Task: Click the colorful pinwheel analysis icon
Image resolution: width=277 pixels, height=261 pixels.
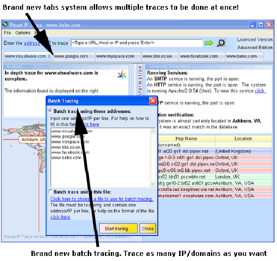Action: [122, 75]
